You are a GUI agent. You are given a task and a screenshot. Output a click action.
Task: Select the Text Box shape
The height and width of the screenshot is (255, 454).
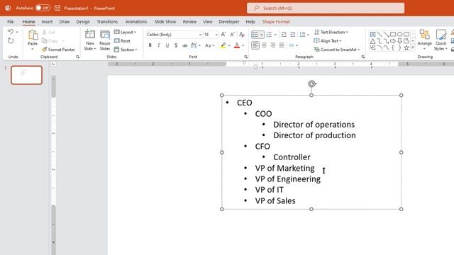372,34
